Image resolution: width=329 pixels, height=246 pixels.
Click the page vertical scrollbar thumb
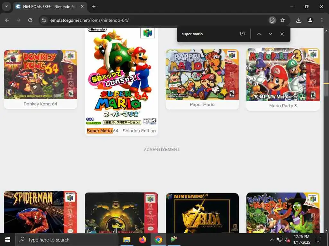point(326,84)
